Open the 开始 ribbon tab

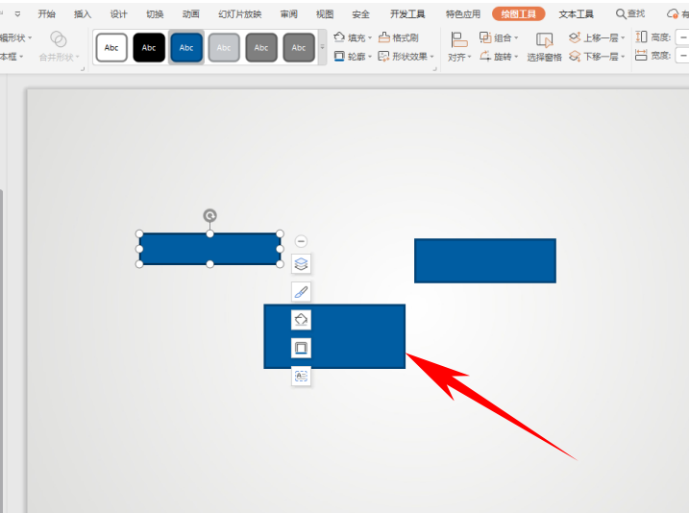point(46,14)
